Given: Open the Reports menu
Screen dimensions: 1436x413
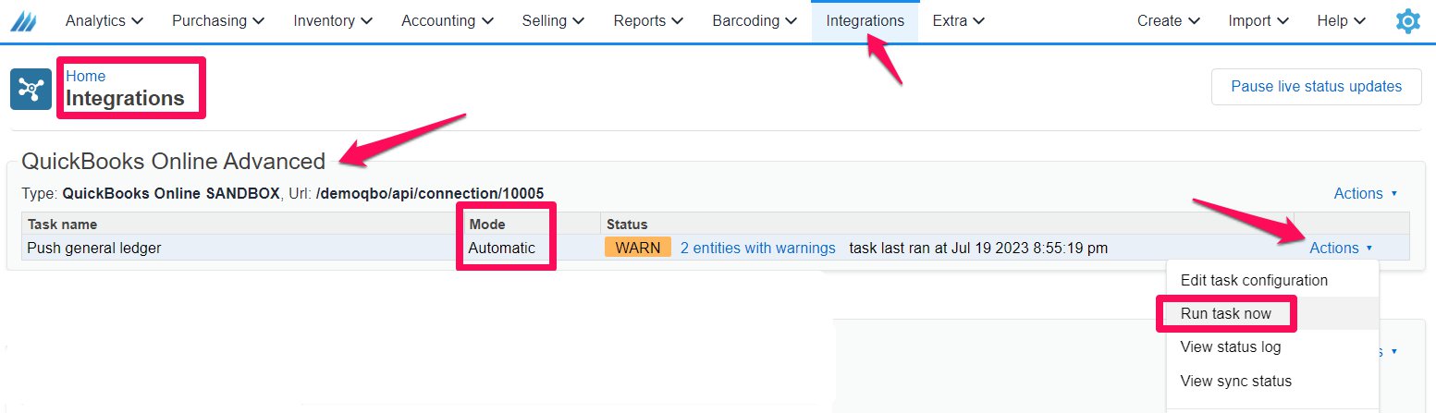Looking at the screenshot, I should (648, 20).
